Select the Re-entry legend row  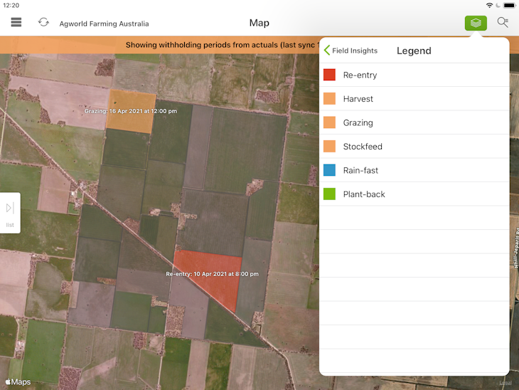414,75
